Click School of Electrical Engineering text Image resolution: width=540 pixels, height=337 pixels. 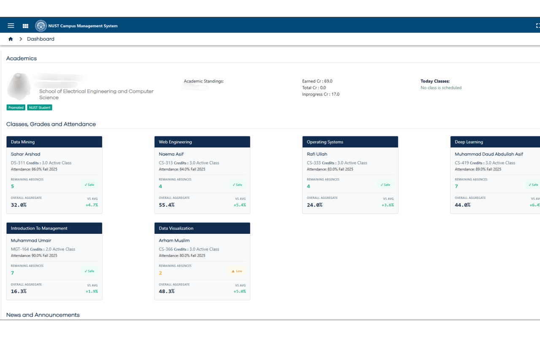tap(97, 94)
